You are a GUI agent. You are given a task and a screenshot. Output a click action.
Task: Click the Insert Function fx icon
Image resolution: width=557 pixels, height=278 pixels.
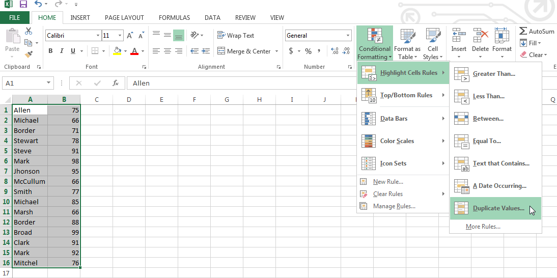click(x=116, y=83)
